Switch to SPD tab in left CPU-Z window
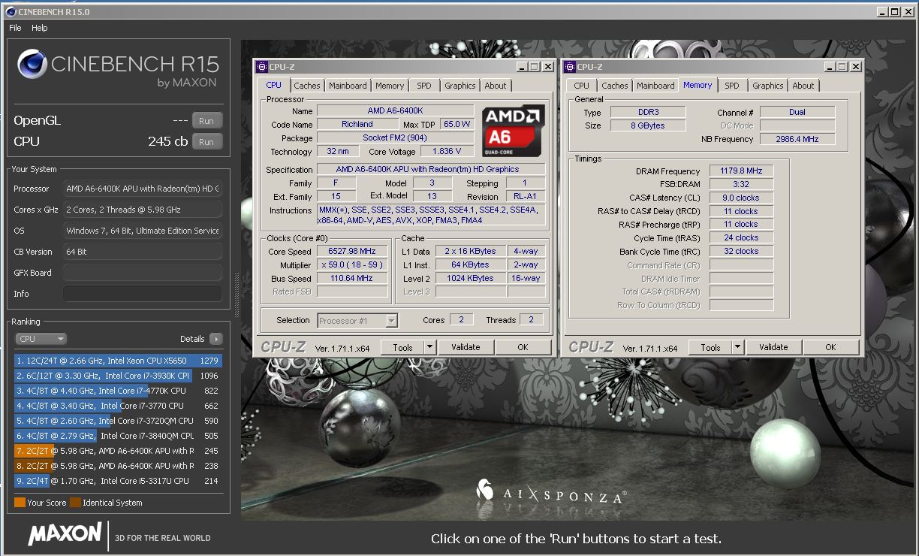This screenshot has height=556, width=919. point(424,86)
